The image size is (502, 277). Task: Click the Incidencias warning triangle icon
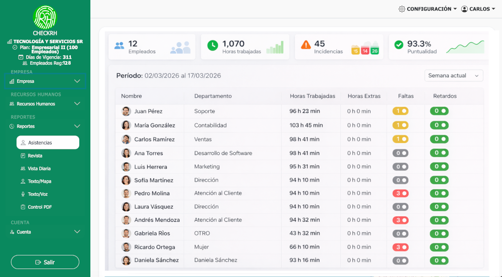pos(306,45)
